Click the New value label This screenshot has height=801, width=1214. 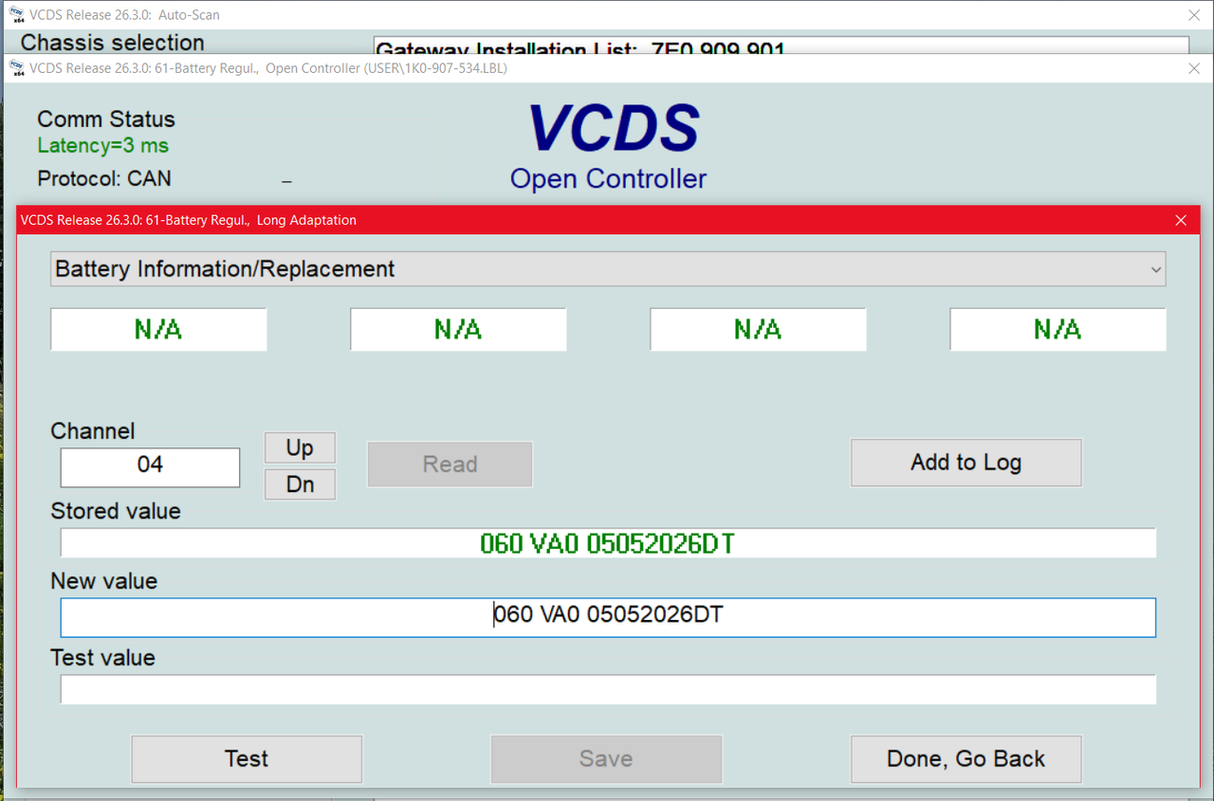[x=104, y=581]
